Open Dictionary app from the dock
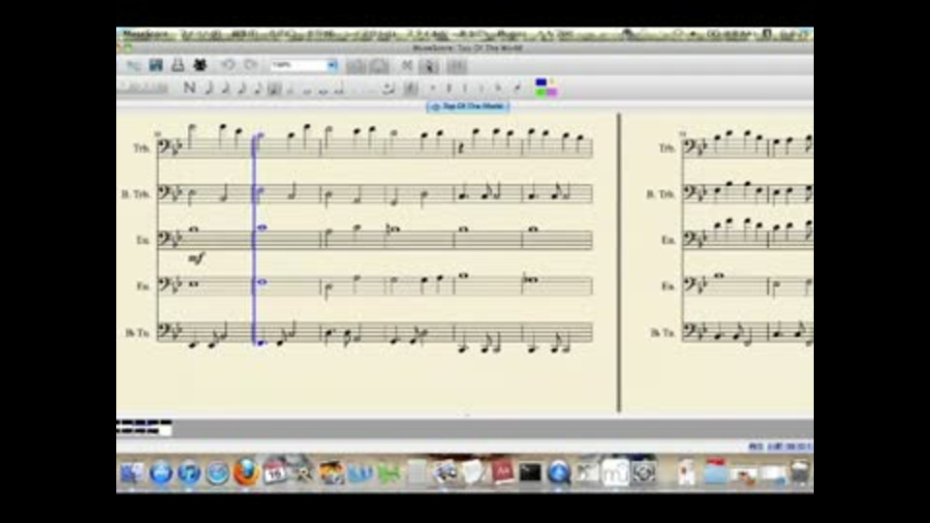 [x=502, y=473]
